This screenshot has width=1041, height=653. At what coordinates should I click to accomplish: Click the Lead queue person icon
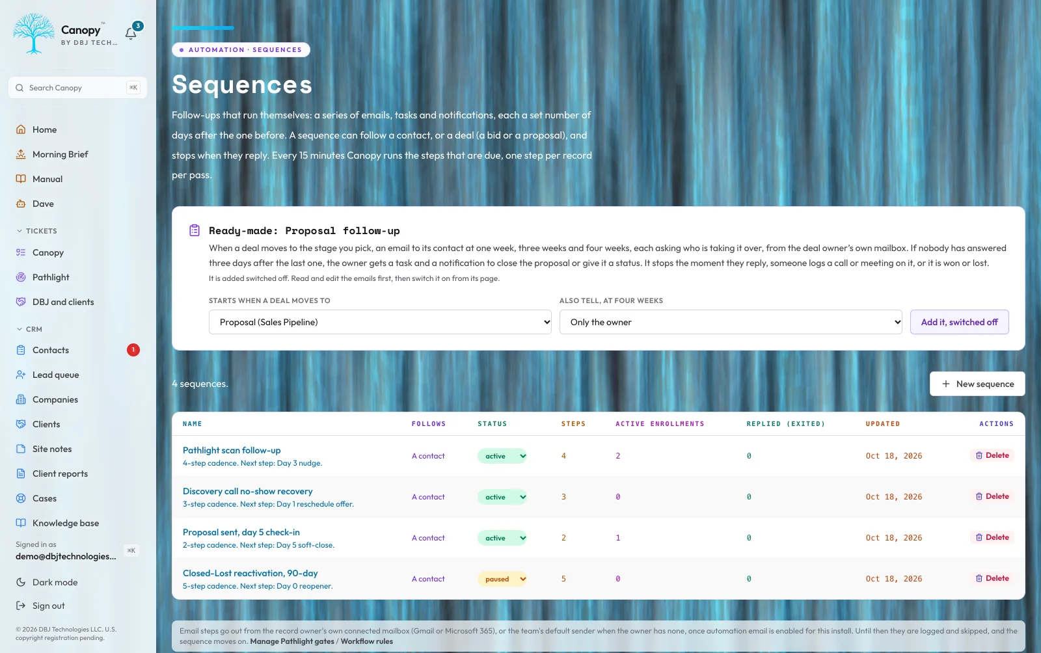pos(21,375)
